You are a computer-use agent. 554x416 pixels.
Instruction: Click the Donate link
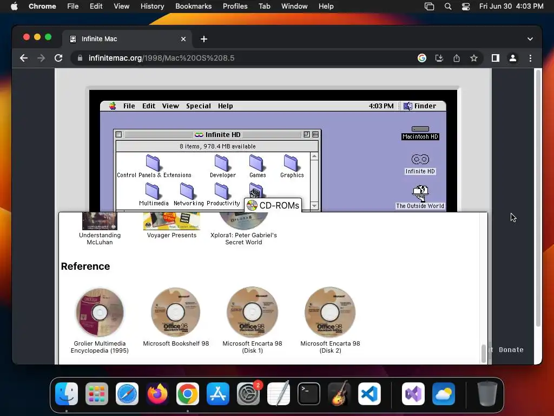coord(511,349)
